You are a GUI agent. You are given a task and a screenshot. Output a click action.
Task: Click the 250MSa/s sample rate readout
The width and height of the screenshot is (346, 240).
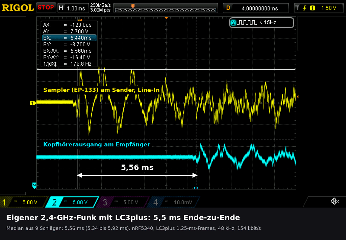coord(100,5)
